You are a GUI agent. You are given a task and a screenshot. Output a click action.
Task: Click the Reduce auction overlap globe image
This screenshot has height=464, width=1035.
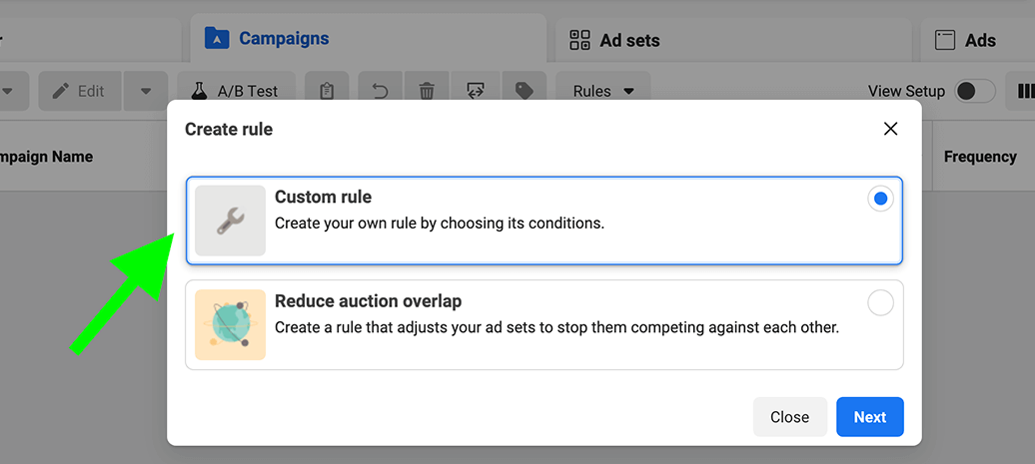click(x=230, y=324)
